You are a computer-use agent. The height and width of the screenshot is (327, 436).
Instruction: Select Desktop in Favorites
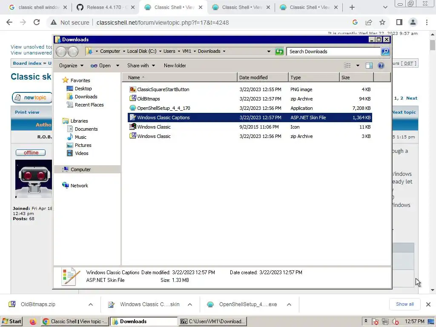[83, 89]
